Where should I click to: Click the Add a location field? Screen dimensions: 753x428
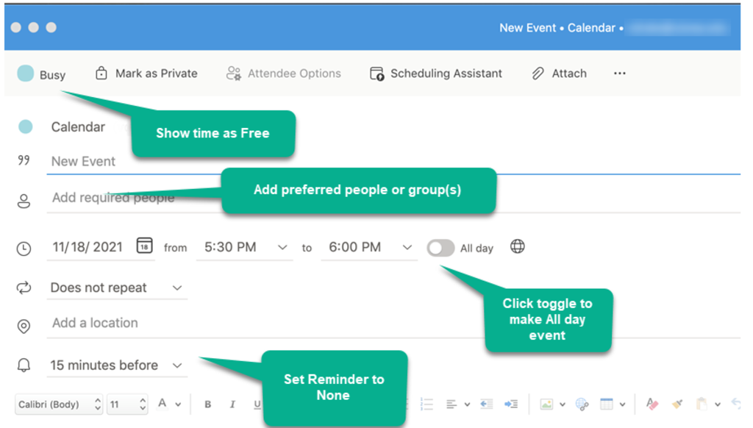[96, 323]
